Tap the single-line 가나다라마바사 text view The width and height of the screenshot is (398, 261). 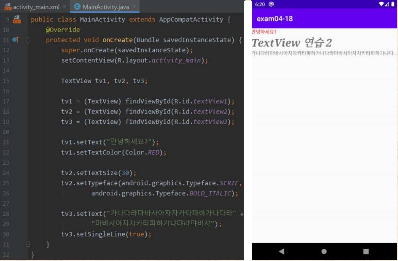(x=324, y=53)
